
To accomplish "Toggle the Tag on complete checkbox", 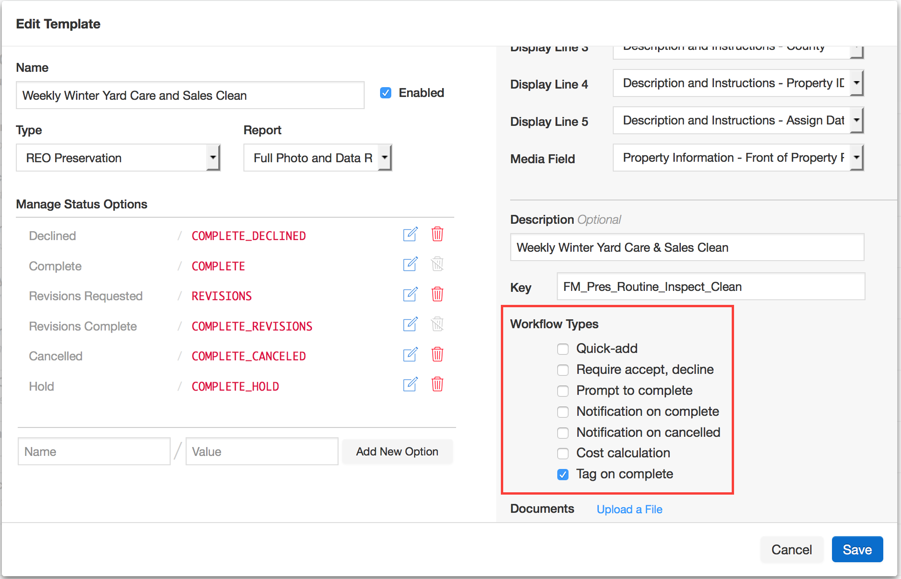I will (x=563, y=475).
